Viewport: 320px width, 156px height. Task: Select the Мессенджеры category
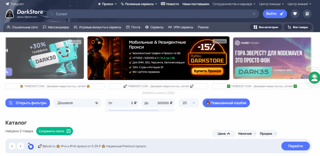click(56, 27)
